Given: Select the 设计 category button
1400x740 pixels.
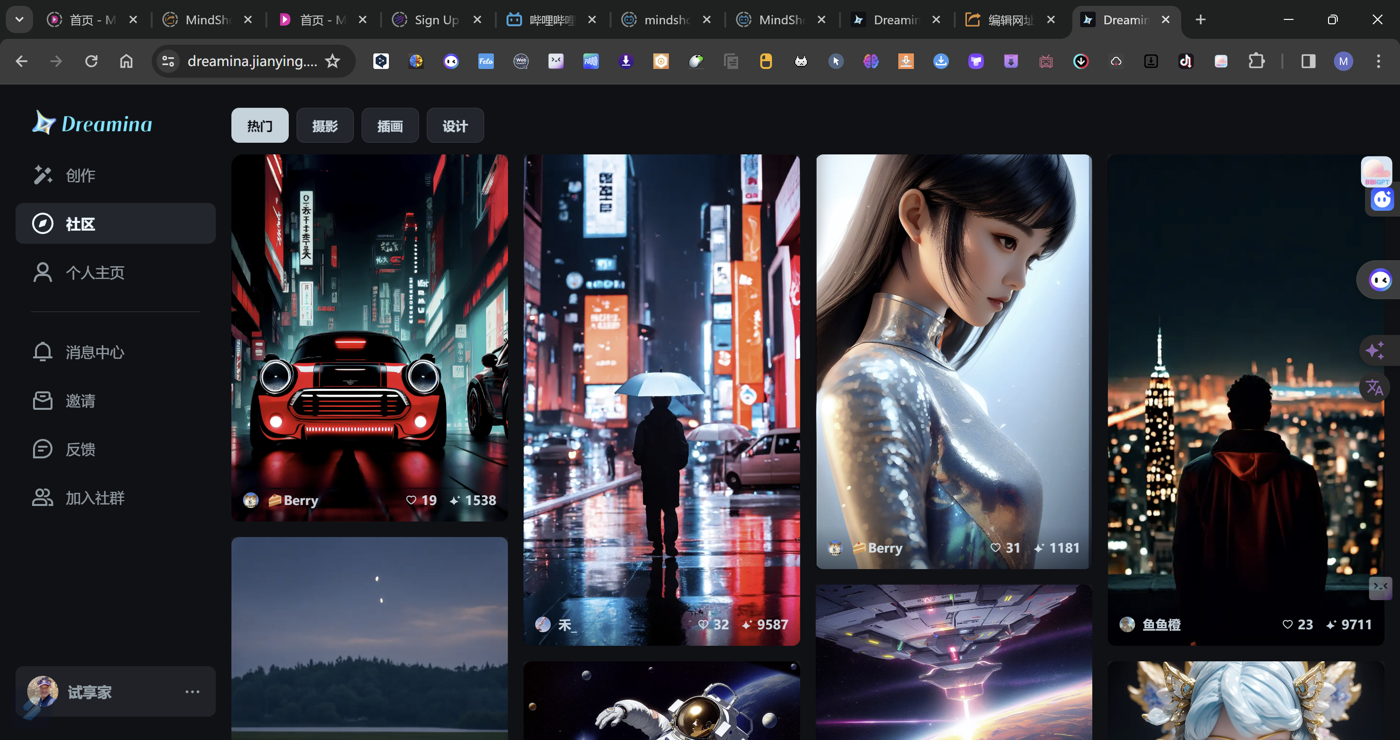Looking at the screenshot, I should click(455, 126).
